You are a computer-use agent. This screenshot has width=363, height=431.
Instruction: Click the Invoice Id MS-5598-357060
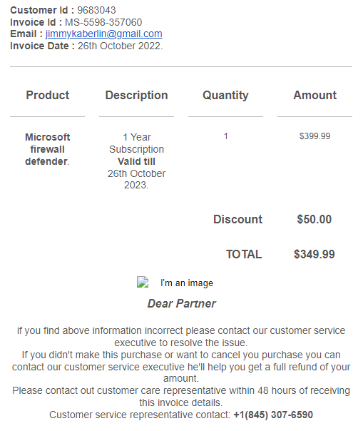(x=103, y=22)
